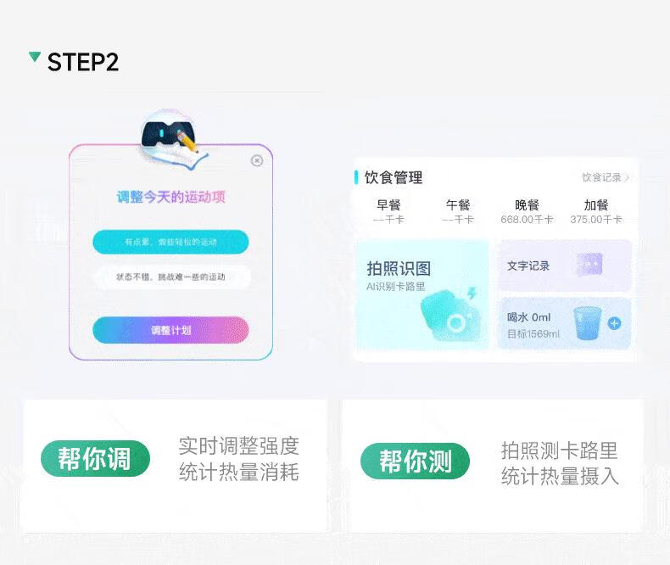Choose the 状态不错 harder exercise option
Viewport: 670px width, 565px height.
pyautogui.click(x=171, y=277)
